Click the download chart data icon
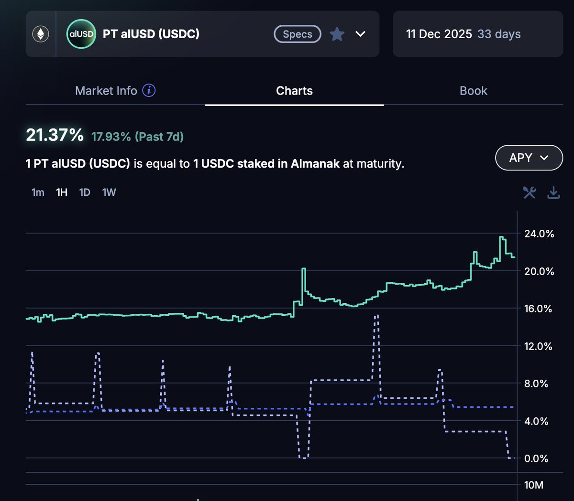The image size is (574, 501). pos(553,192)
